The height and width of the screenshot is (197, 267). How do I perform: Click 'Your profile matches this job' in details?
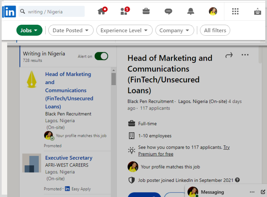pos(170,167)
